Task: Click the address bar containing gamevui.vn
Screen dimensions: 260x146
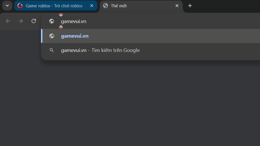Action: [x=150, y=21]
